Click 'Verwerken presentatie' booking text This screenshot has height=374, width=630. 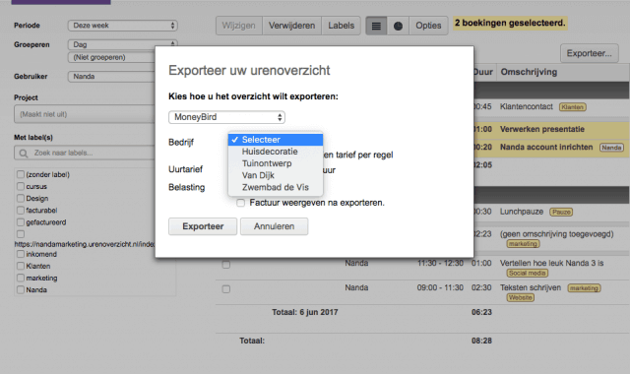[542, 129]
